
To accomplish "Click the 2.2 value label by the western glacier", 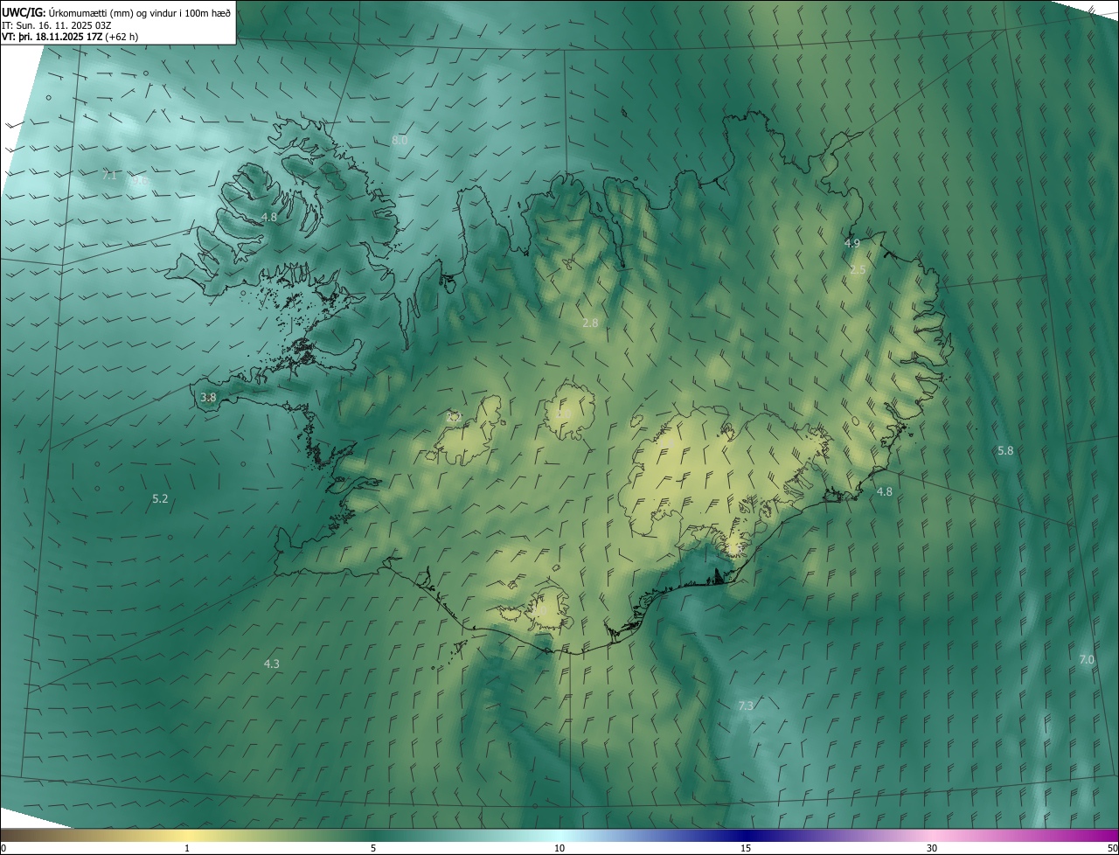I will [454, 417].
